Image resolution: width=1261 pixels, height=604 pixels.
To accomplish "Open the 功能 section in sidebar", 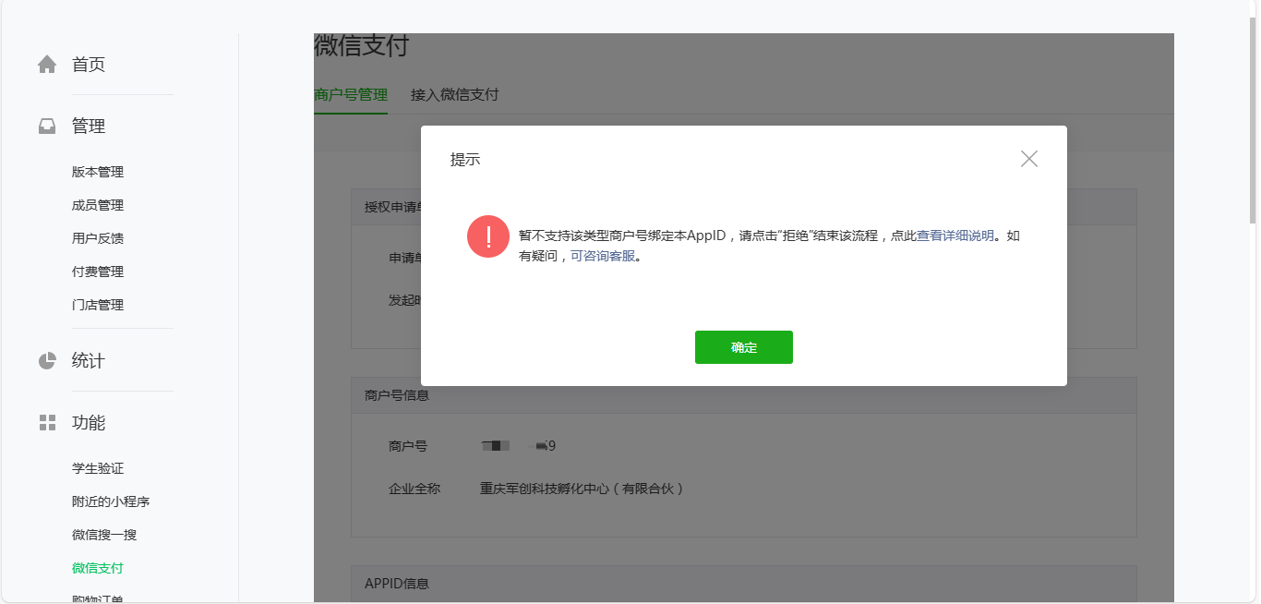I will 89,423.
